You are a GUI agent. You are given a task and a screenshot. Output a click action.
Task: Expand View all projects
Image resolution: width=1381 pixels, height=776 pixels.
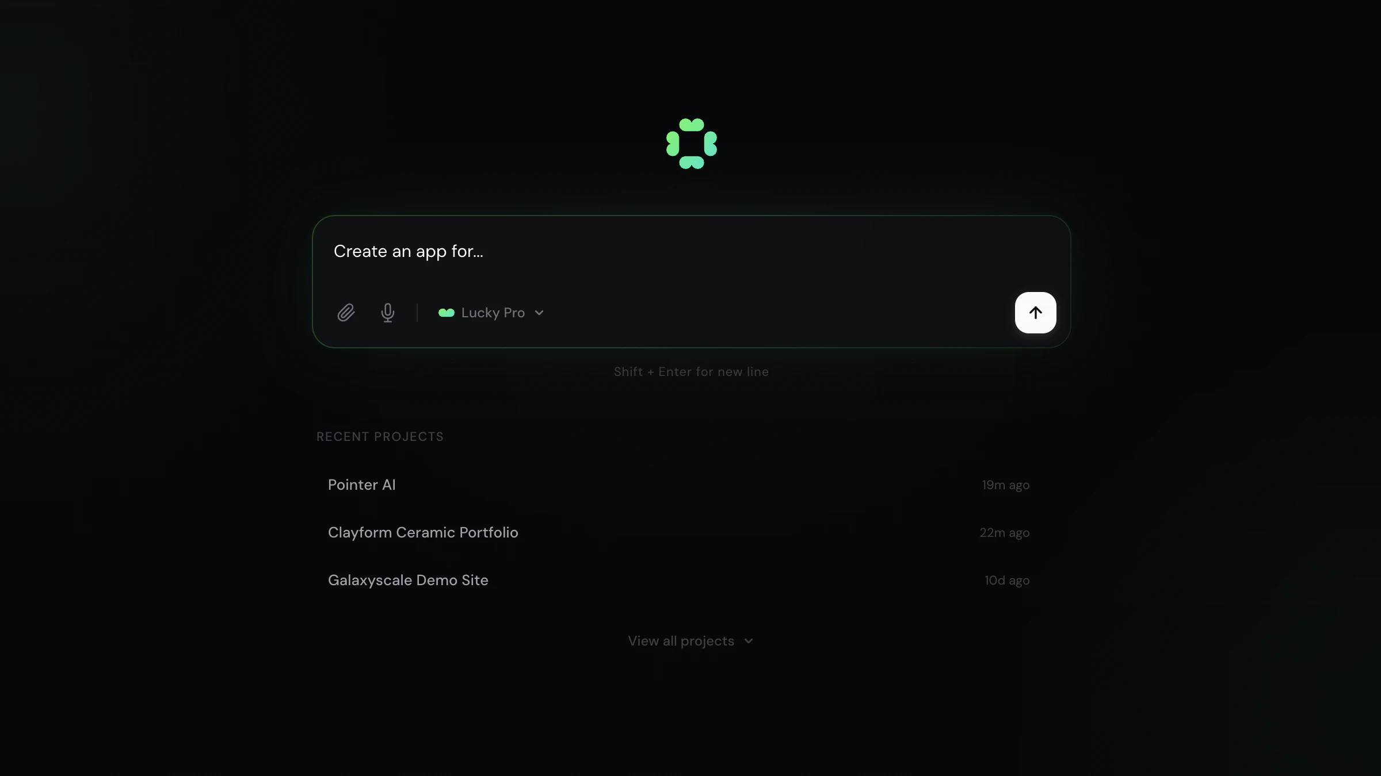pos(690,641)
